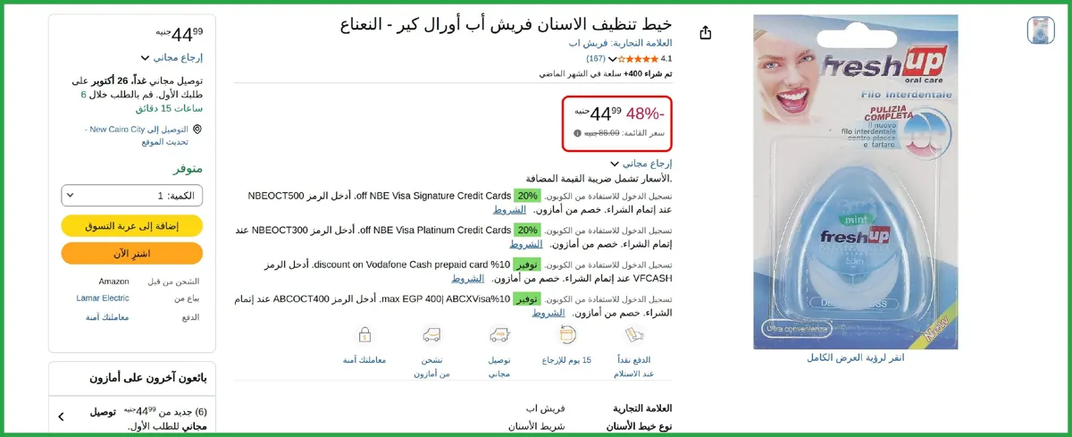Click the 'شريط الأسنان' floss type value
The image size is (1072, 437).
point(536,426)
